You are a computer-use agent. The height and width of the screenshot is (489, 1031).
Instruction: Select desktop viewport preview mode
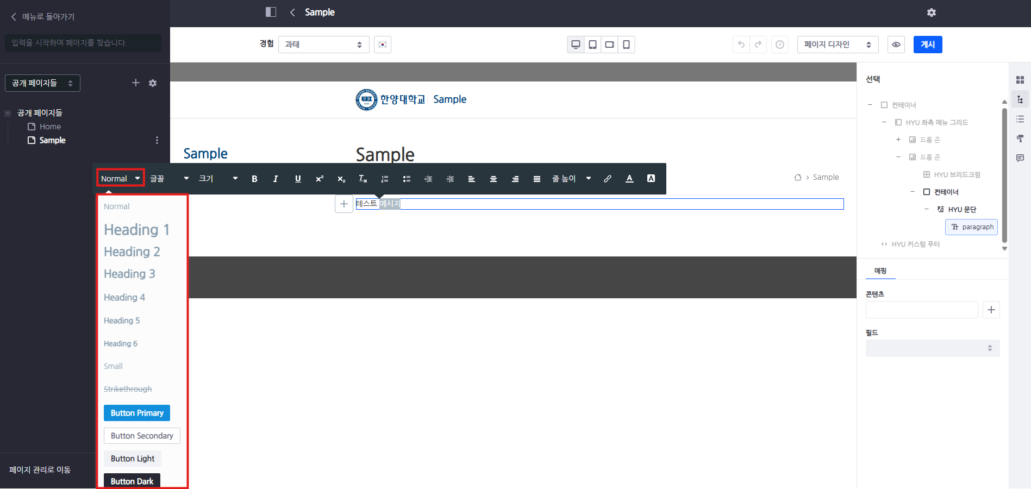(x=576, y=45)
